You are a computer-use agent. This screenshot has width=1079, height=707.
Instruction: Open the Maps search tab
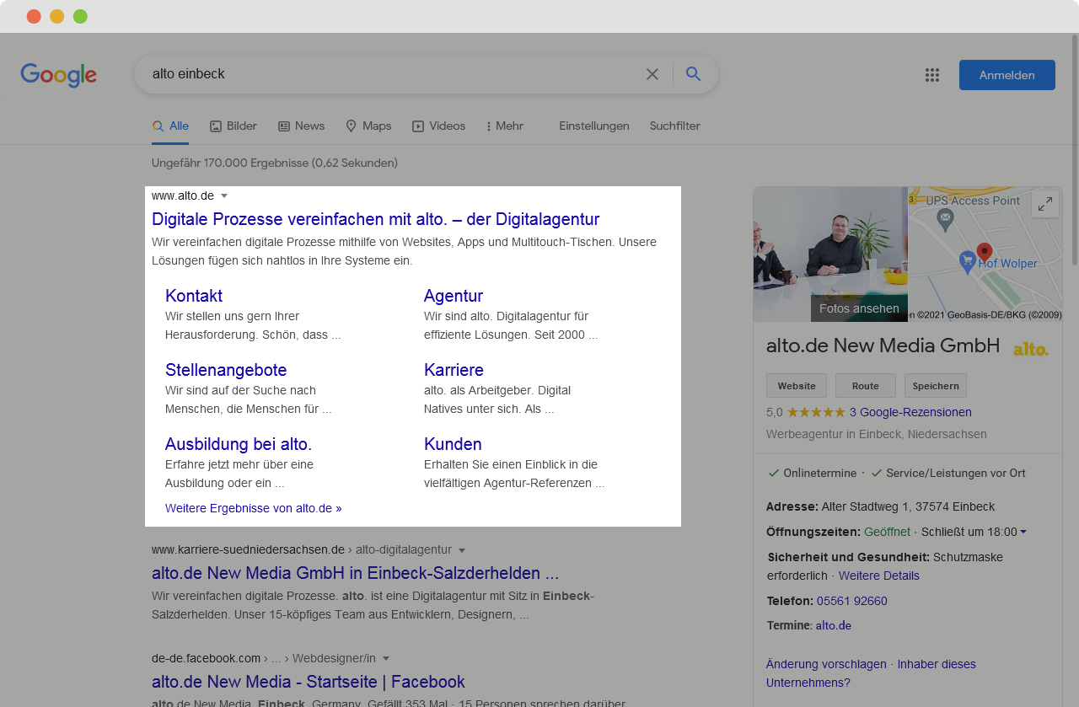point(368,126)
